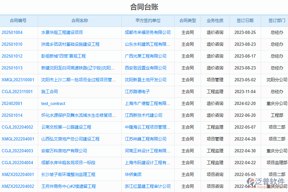288x192 pixels.
Task: Open 云南交投第一公路建设工程 contract
Action: click(x=66, y=127)
